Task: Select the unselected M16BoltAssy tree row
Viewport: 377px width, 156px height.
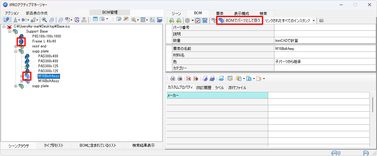Action: click(x=49, y=81)
